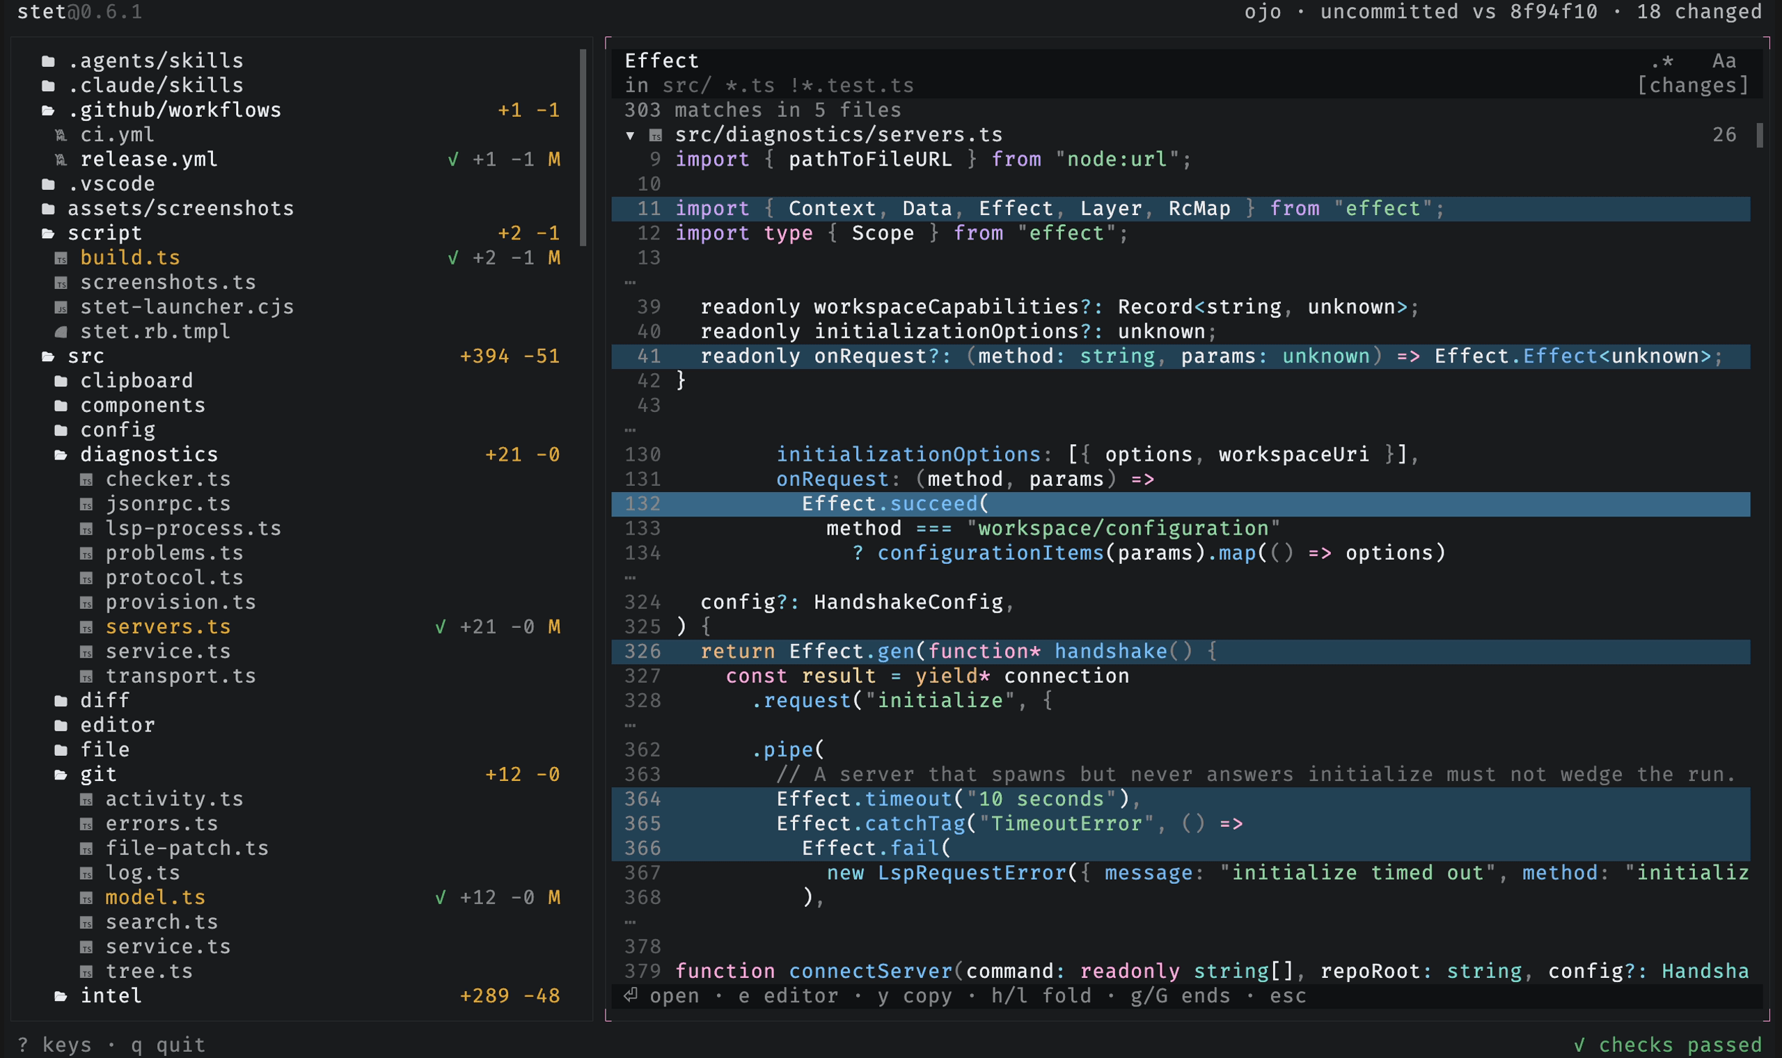Collapse the src/diagnostics/servers.ts result group
The width and height of the screenshot is (1782, 1058).
tap(630, 136)
